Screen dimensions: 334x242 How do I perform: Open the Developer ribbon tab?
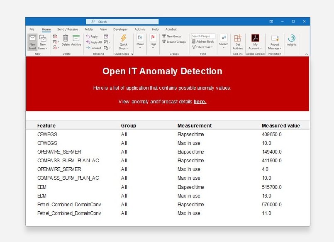(x=120, y=29)
